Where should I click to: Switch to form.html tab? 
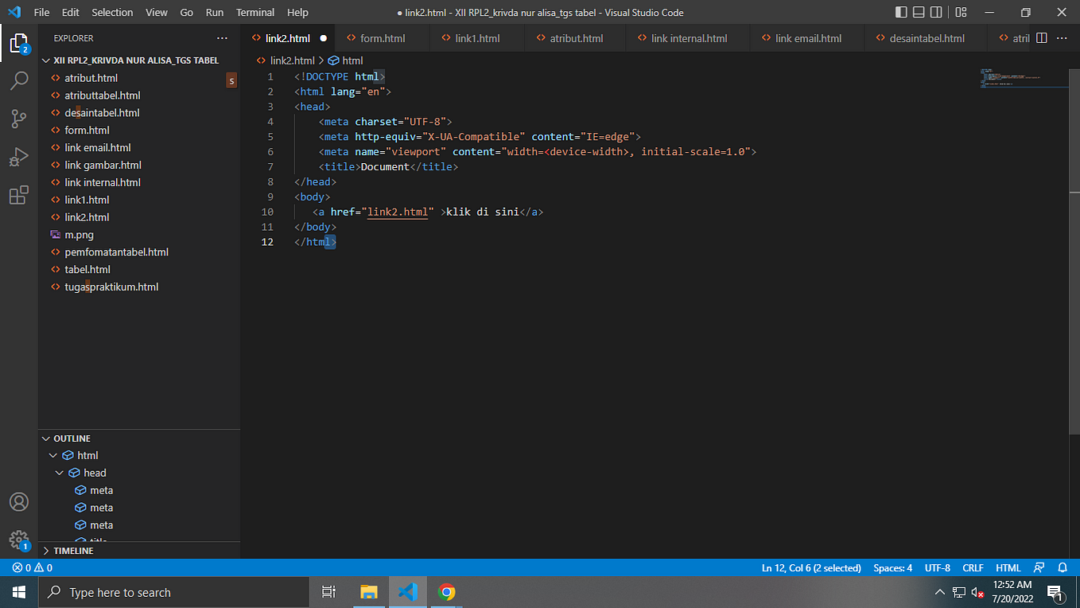click(382, 38)
